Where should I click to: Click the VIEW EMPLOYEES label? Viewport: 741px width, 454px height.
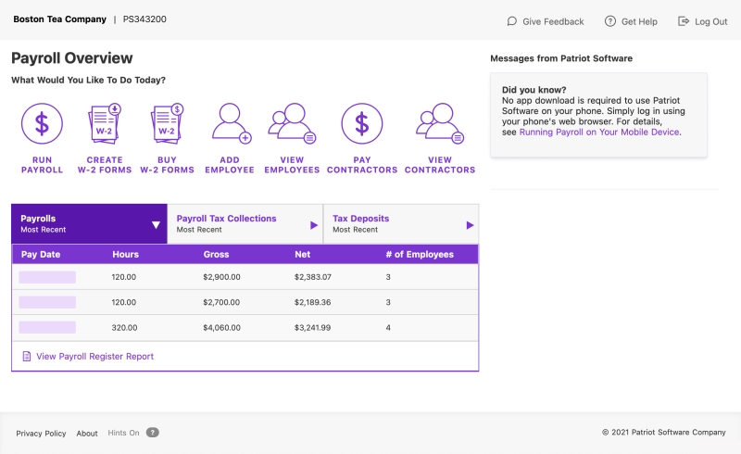tap(292, 165)
